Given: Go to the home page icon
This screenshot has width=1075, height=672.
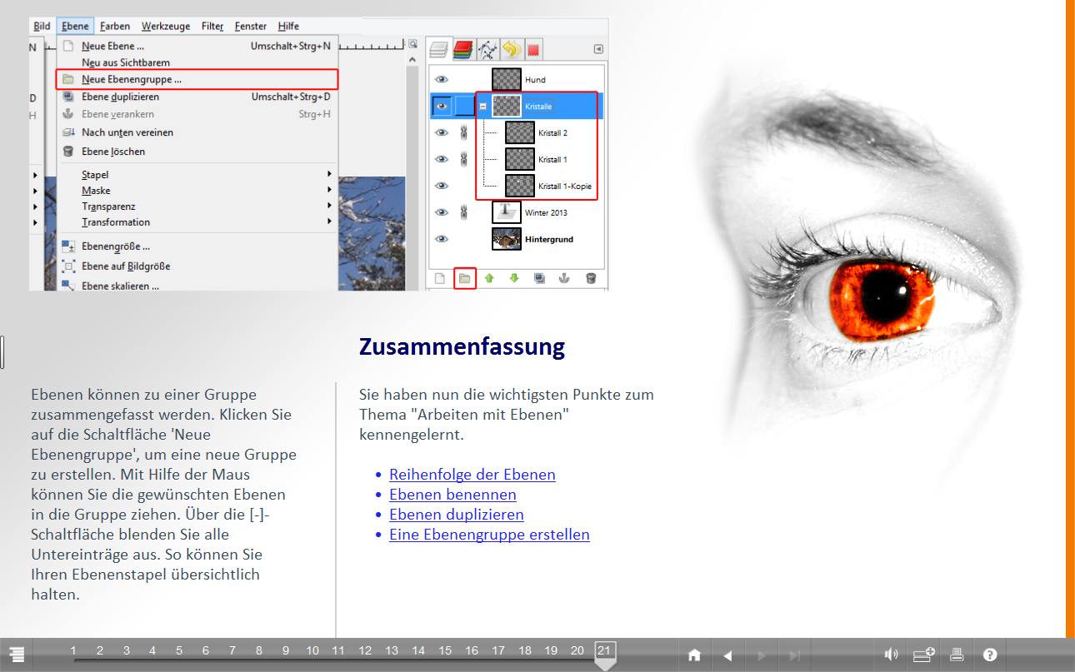Looking at the screenshot, I should click(694, 655).
